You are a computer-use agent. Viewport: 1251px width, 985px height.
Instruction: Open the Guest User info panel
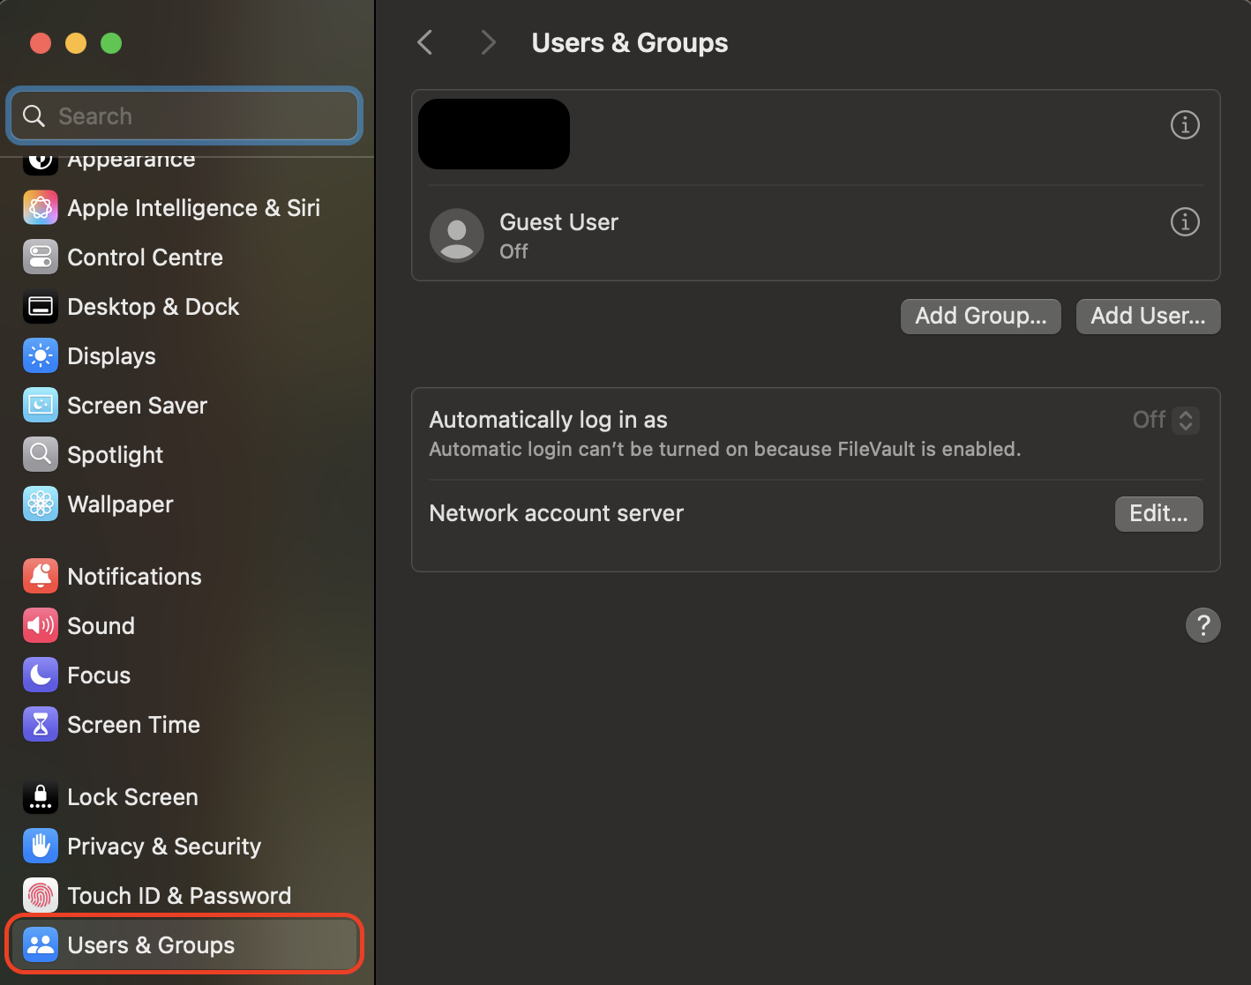pyautogui.click(x=1185, y=221)
